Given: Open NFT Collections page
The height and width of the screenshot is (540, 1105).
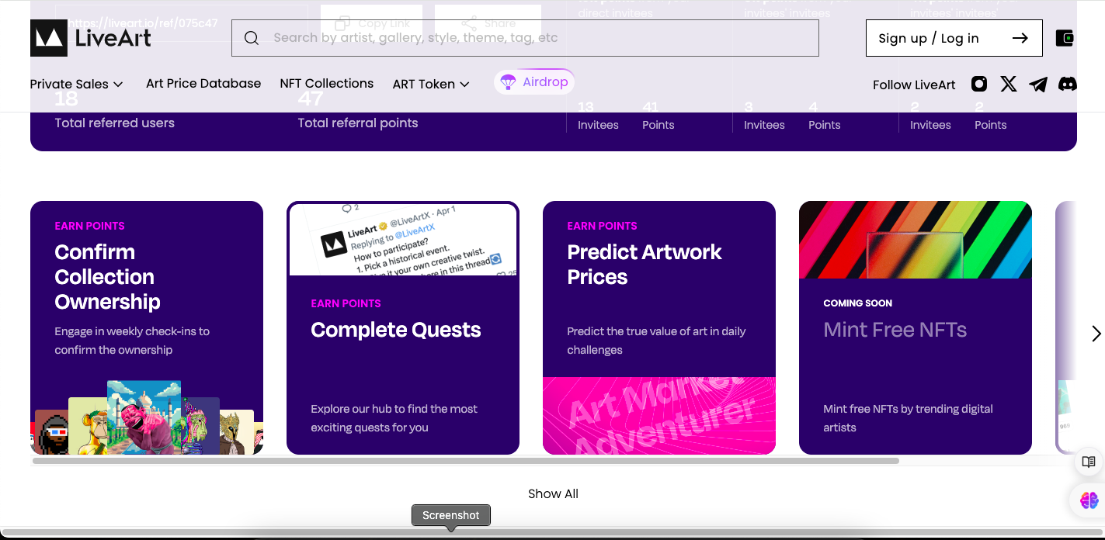Looking at the screenshot, I should [327, 83].
